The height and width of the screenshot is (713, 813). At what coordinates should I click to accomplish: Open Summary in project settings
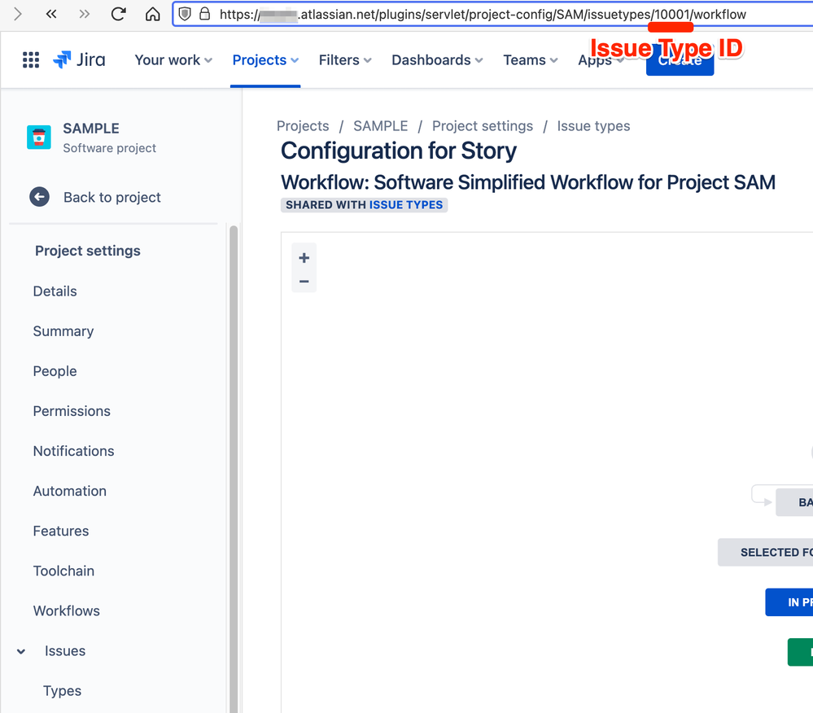pos(63,330)
